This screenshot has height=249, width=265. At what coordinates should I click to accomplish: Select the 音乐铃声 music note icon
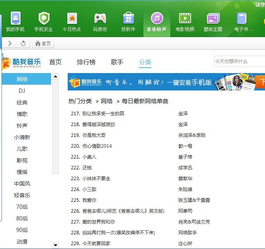pyautogui.click(x=157, y=18)
